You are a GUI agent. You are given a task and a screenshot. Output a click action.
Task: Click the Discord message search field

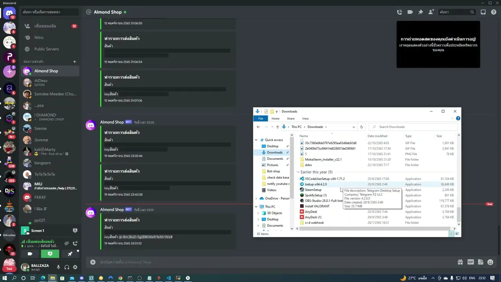click(456, 12)
